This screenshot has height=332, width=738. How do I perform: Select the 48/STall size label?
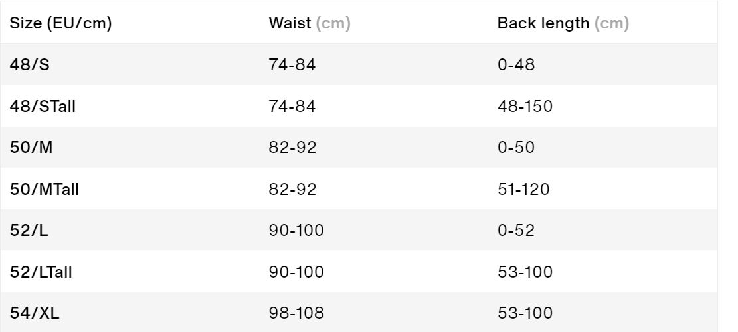coord(43,106)
